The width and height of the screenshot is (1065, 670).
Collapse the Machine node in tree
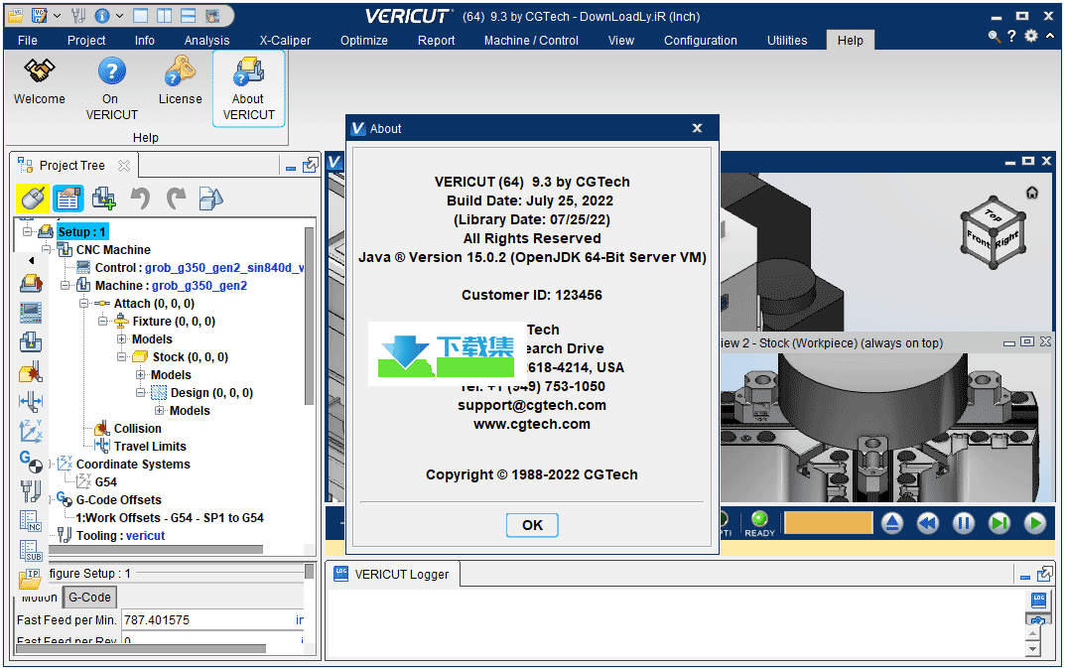(x=66, y=286)
